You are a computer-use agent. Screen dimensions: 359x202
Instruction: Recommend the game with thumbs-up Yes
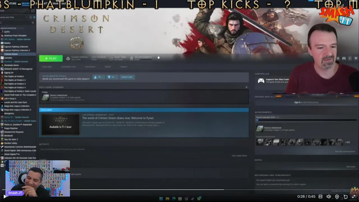click(x=98, y=77)
